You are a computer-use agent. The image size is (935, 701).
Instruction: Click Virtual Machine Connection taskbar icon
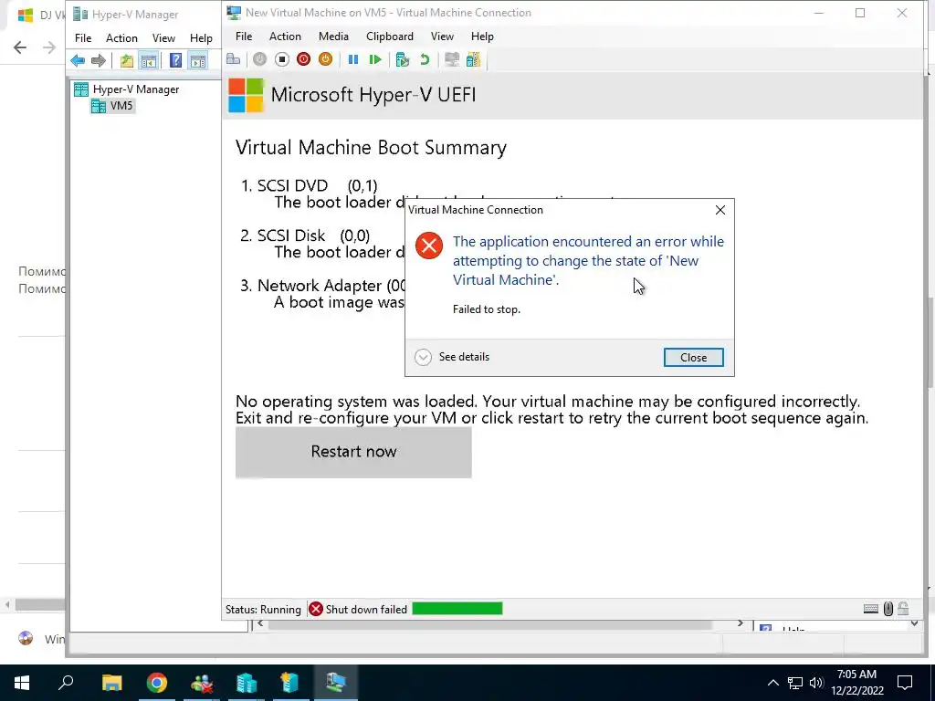tap(336, 683)
